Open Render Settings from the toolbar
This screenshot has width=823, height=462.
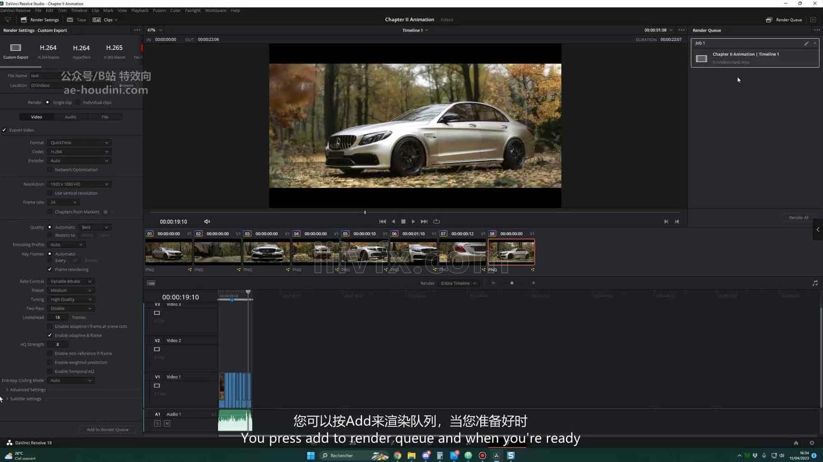(40, 19)
